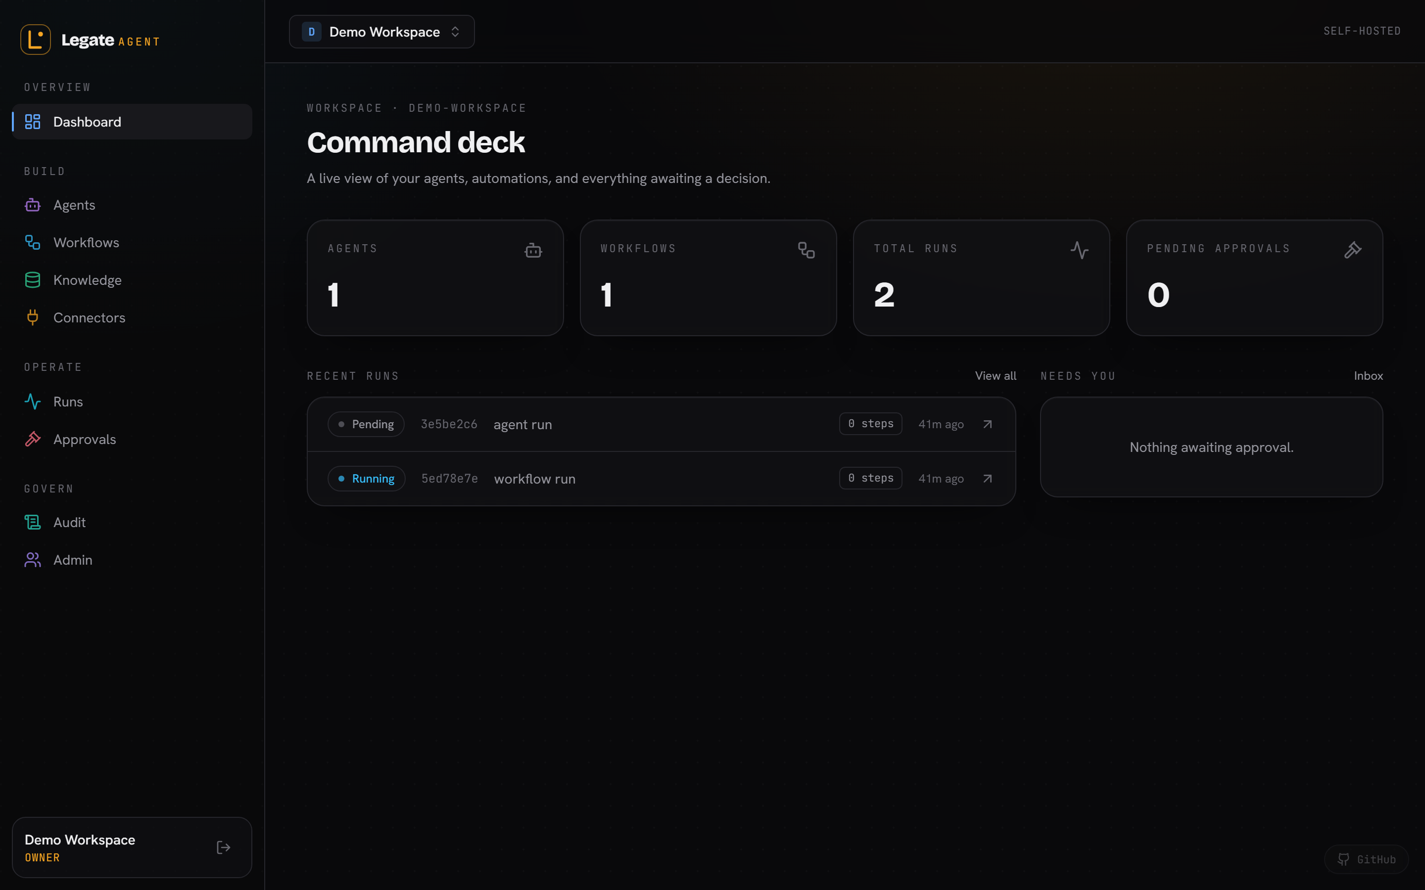The height and width of the screenshot is (890, 1425).
Task: Click the Admin users icon
Action: [x=32, y=560]
